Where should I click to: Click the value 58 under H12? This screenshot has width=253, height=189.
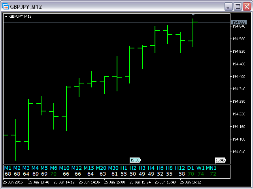182,174
